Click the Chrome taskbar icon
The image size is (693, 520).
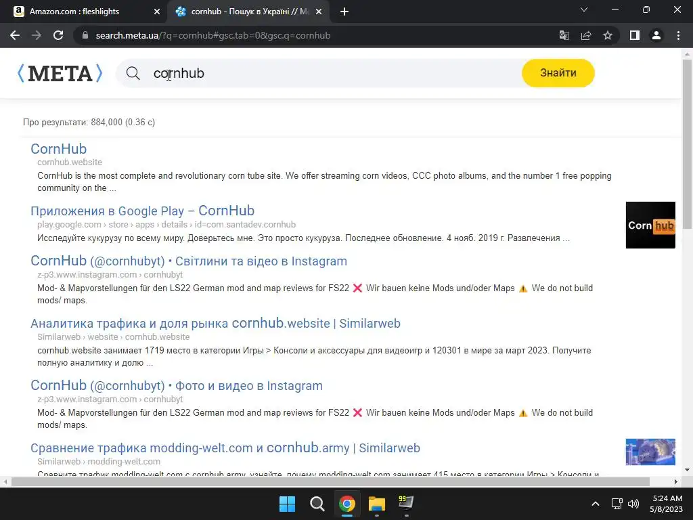(347, 504)
